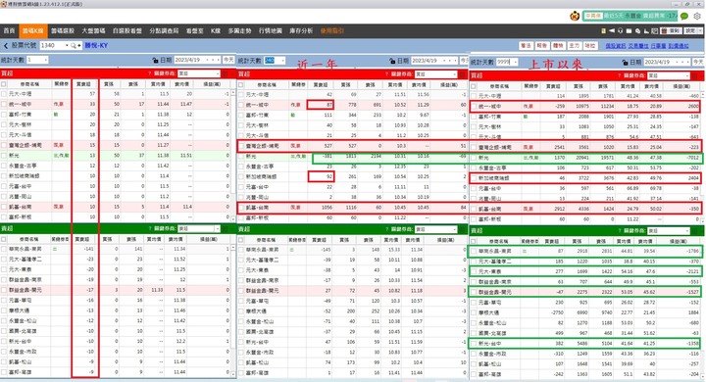Tick the checkbox for 元大-中壢 in left panel
This screenshot has height=382, width=706.
click(x=4, y=94)
